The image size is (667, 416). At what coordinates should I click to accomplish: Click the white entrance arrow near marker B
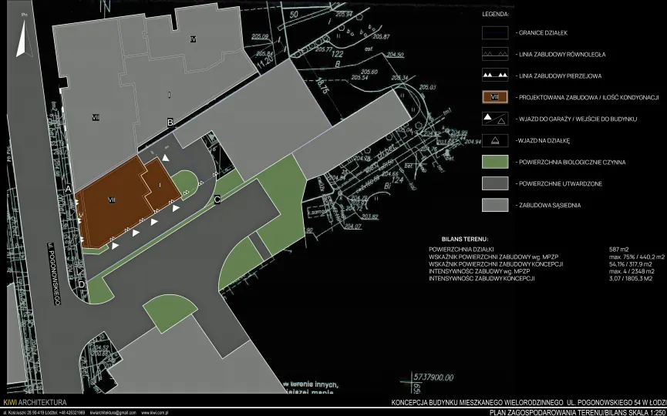point(166,156)
